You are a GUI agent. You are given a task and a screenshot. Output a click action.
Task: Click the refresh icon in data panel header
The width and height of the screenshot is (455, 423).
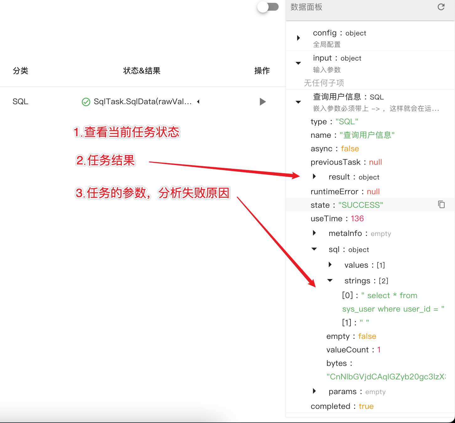tap(441, 7)
